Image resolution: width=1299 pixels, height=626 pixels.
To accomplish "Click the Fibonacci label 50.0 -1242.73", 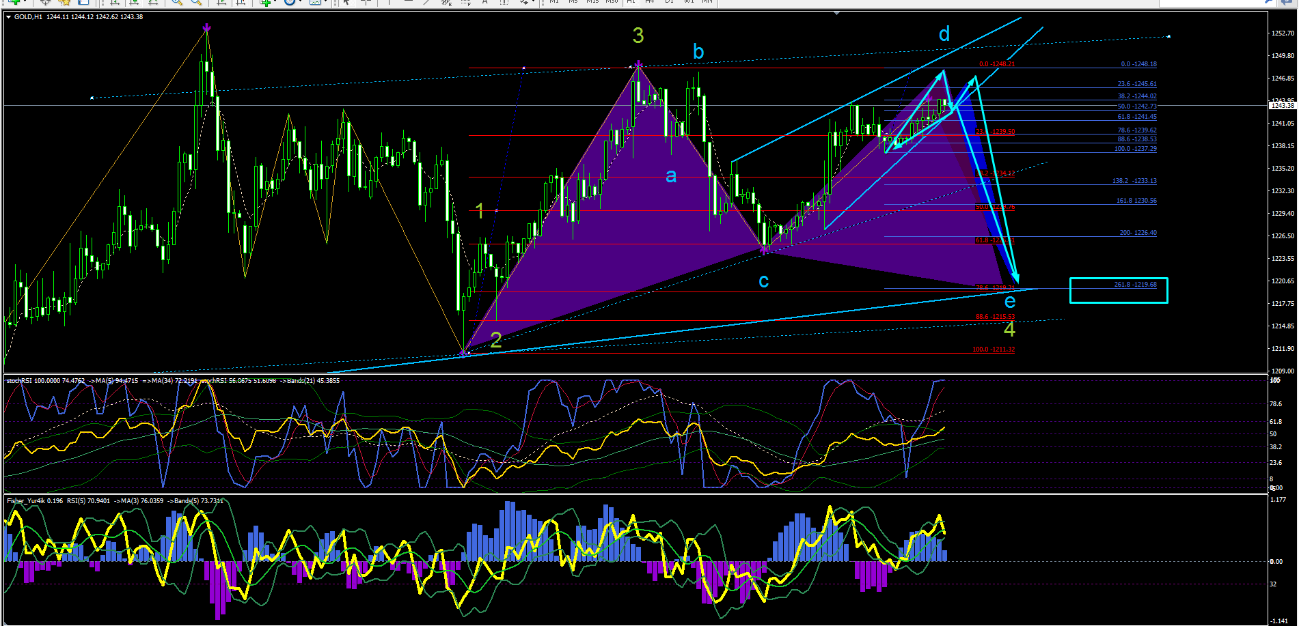I will point(1137,106).
